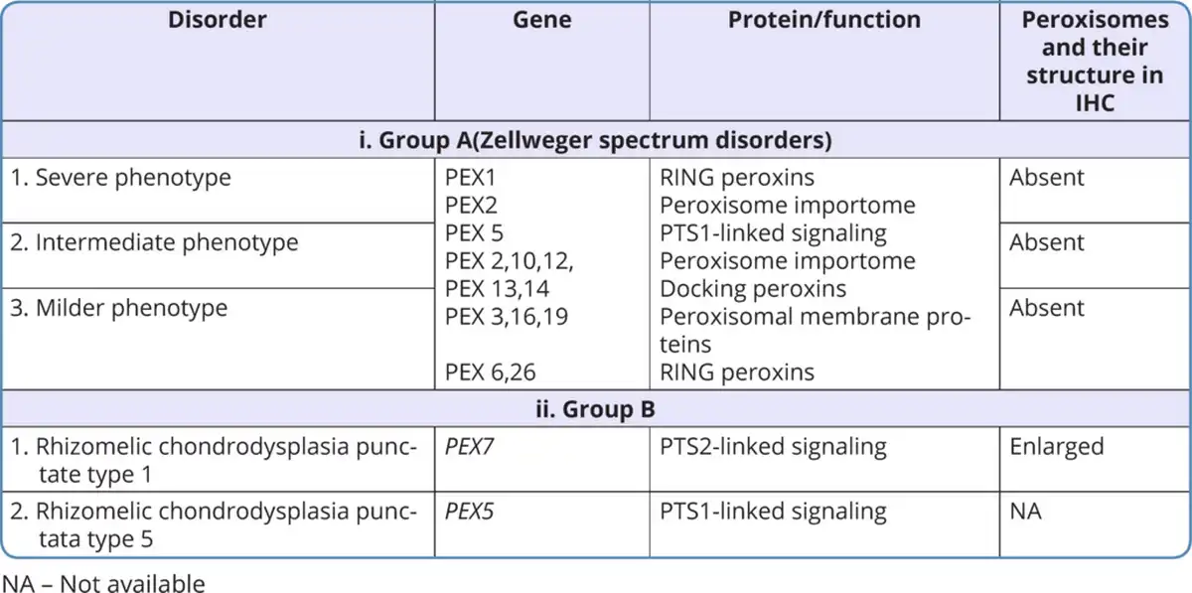The image size is (1192, 593).
Task: Click the Protein/function column header
Action: [x=824, y=20]
